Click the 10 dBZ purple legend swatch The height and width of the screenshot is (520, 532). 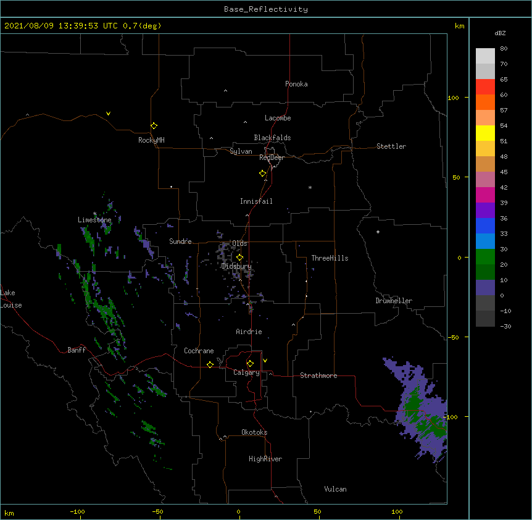coord(485,288)
